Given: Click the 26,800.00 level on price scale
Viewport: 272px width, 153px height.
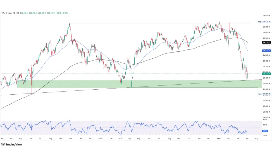Looking at the screenshot, I should [267, 16].
